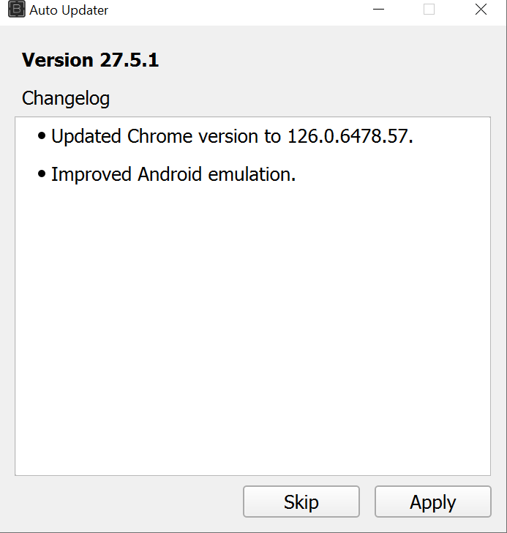Click the "27.5.1" number in the heading

[x=129, y=60]
